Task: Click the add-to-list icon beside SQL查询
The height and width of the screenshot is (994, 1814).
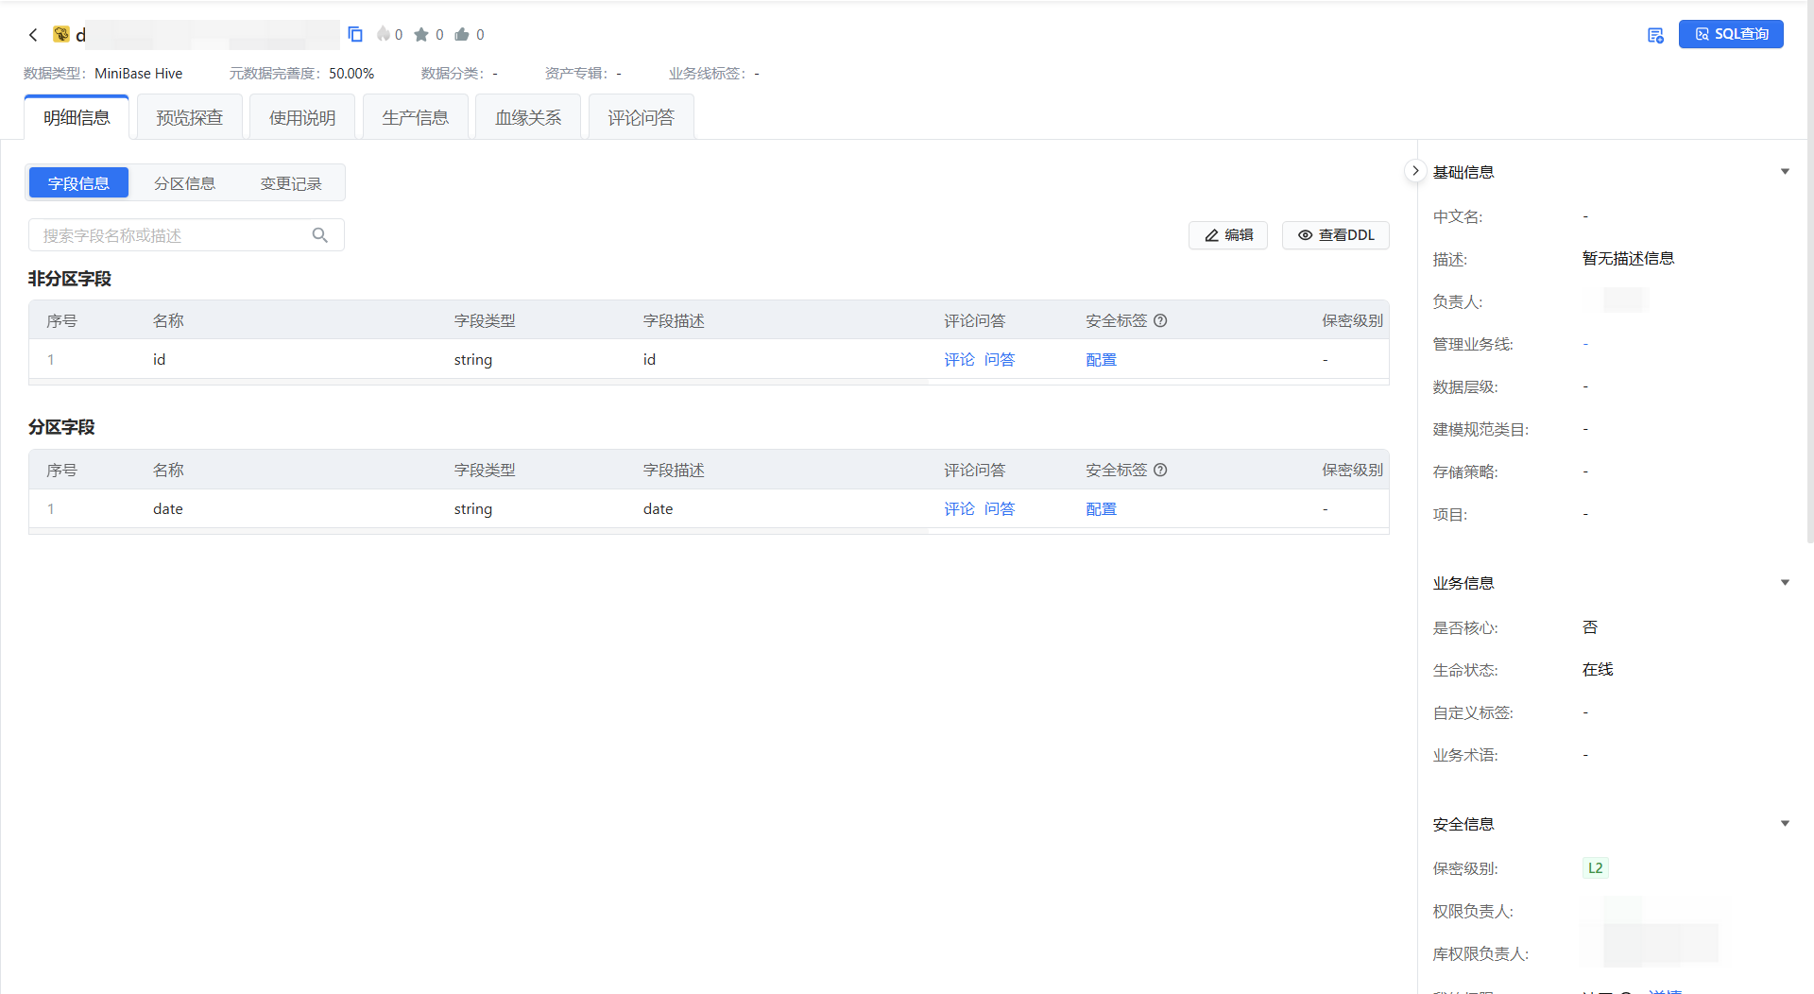Action: [x=1655, y=35]
